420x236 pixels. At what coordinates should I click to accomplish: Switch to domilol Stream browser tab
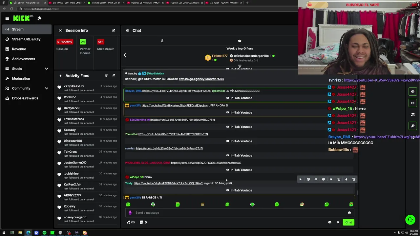(x=106, y=3)
